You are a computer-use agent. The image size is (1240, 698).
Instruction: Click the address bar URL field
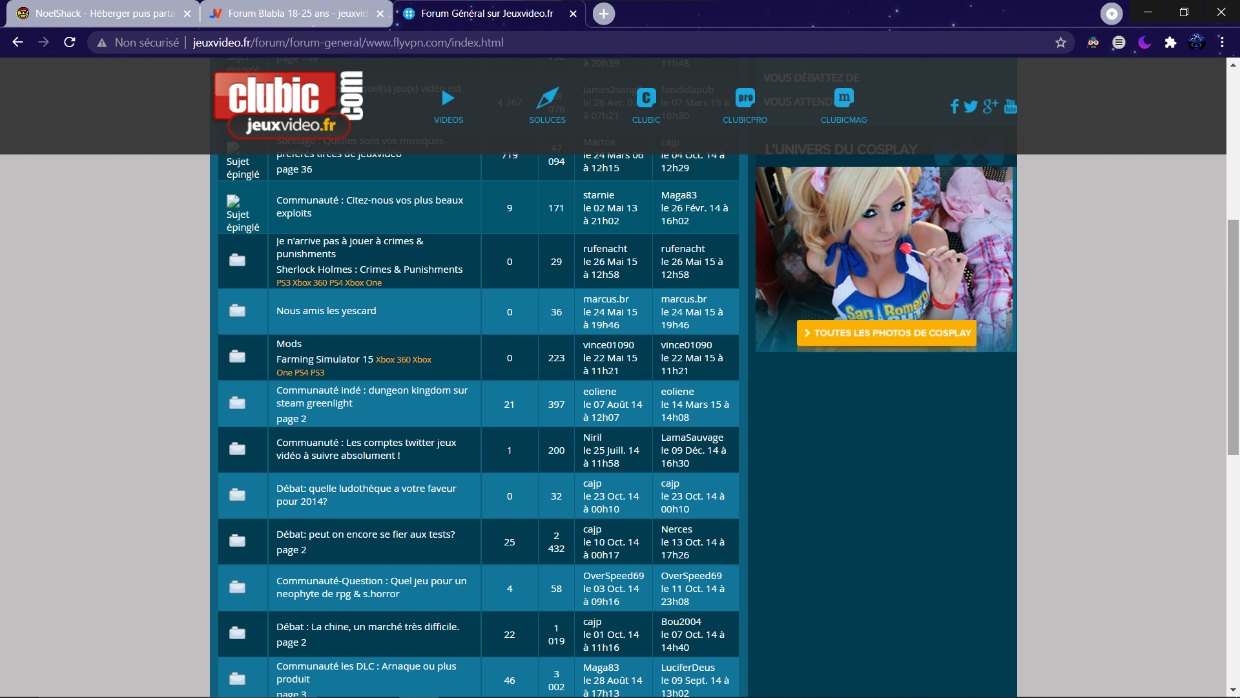coord(581,43)
